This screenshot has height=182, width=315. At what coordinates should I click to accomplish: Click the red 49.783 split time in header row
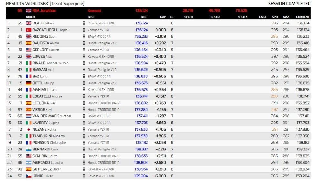coord(215,11)
